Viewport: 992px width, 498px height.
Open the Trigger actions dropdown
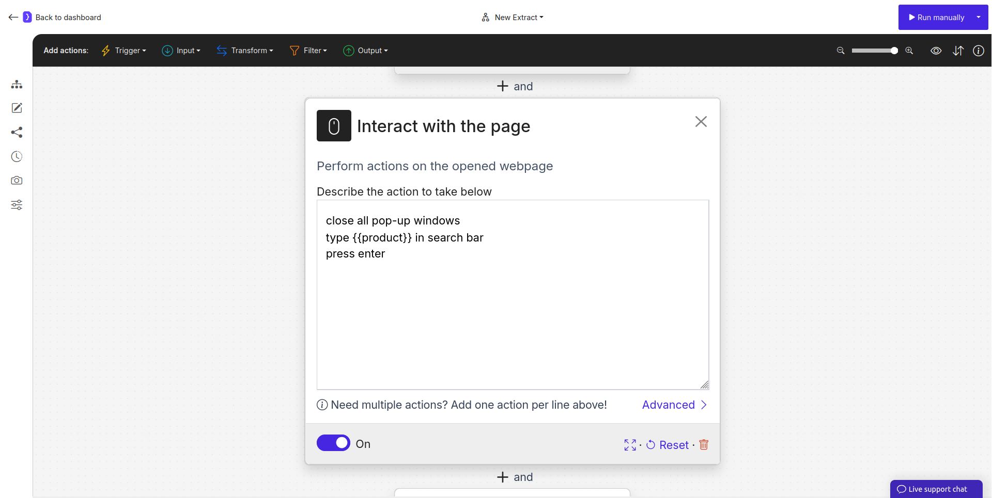coord(123,51)
